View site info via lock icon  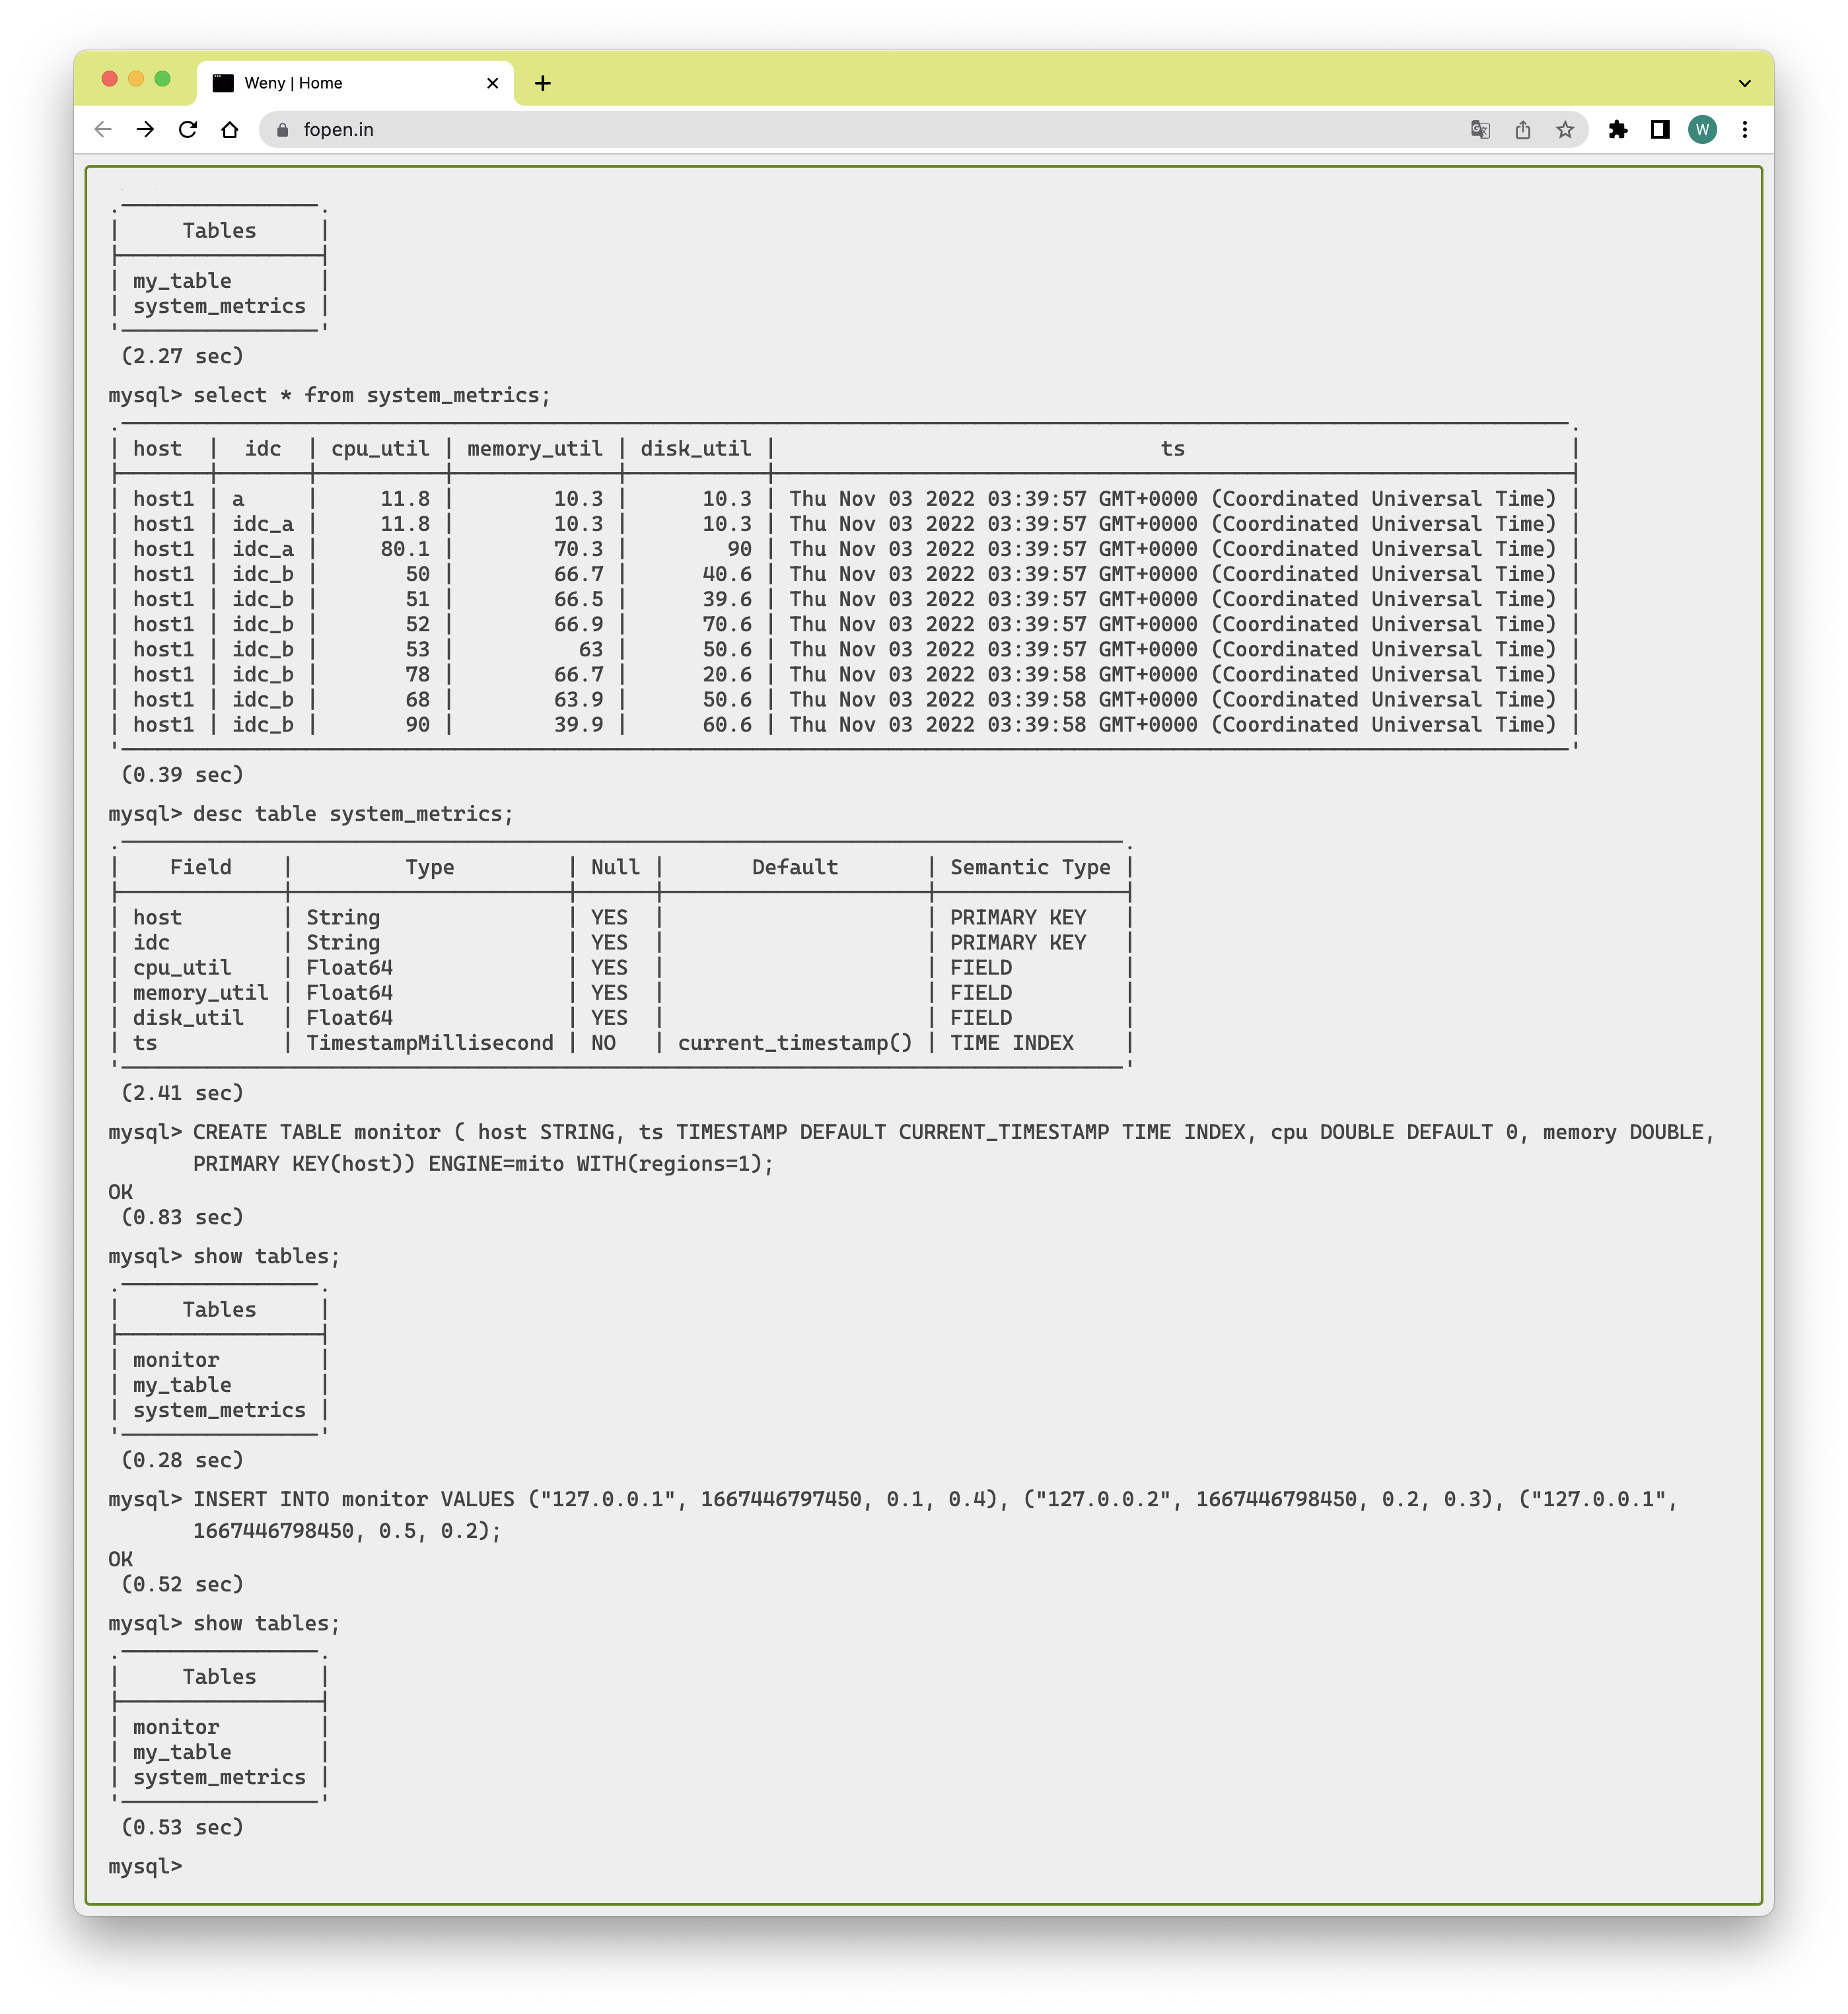pyautogui.click(x=283, y=130)
